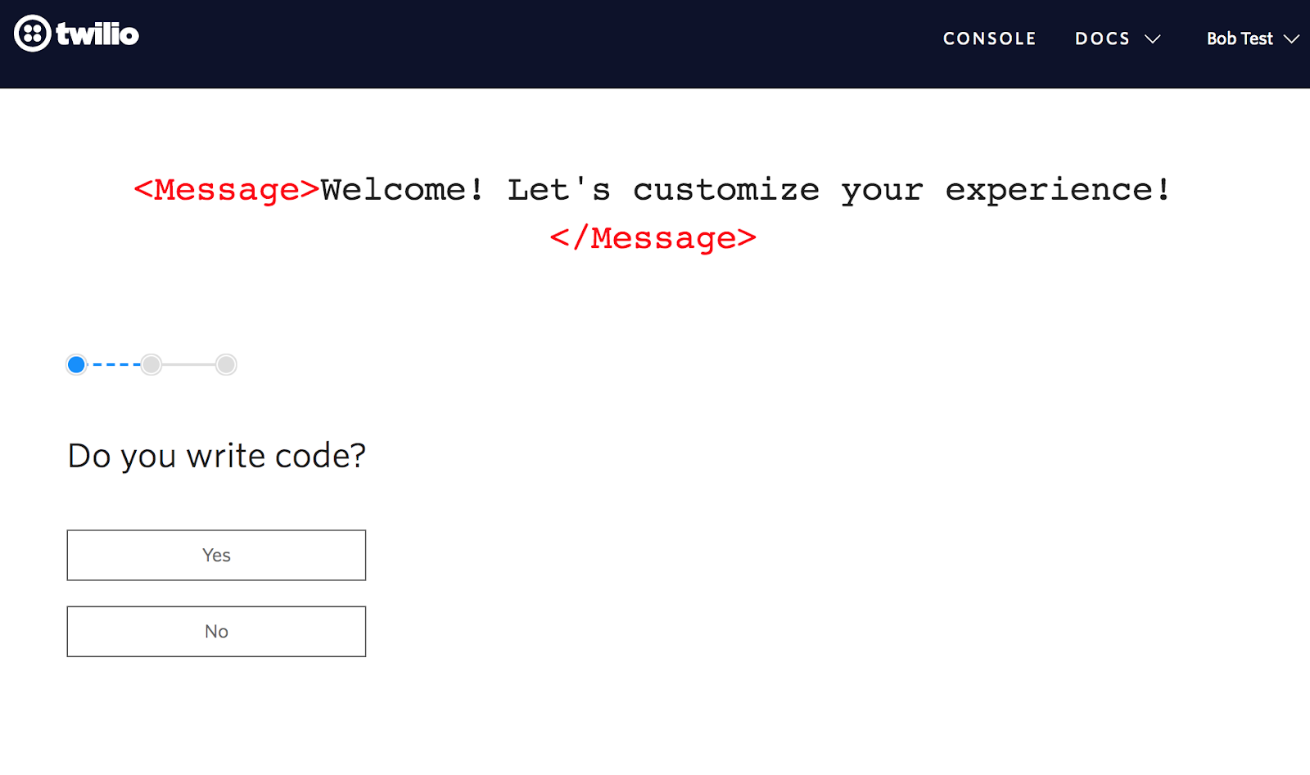This screenshot has width=1310, height=775.
Task: Click the Bob Test account name
Action: pyautogui.click(x=1239, y=38)
